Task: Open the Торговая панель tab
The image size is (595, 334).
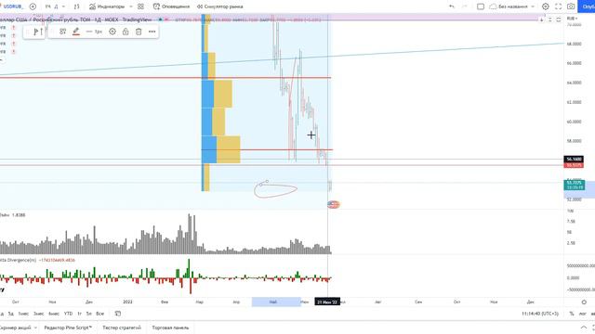Action: [x=170, y=328]
